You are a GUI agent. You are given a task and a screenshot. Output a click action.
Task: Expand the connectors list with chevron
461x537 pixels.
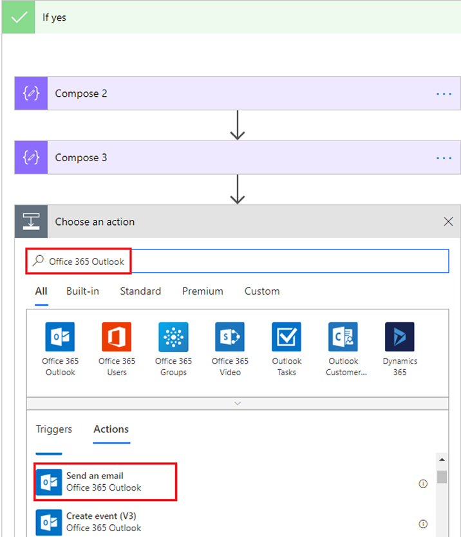[238, 404]
